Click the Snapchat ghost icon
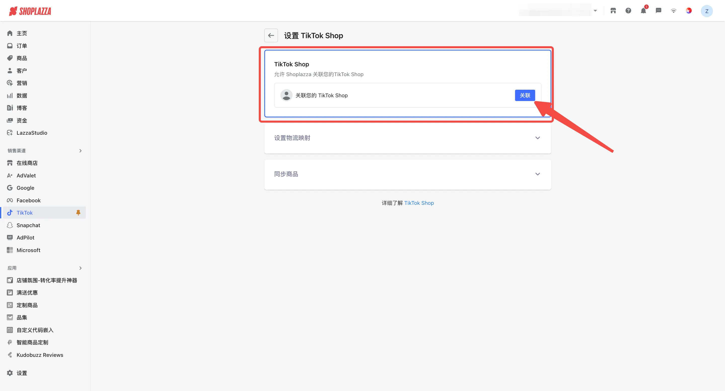 click(x=10, y=225)
